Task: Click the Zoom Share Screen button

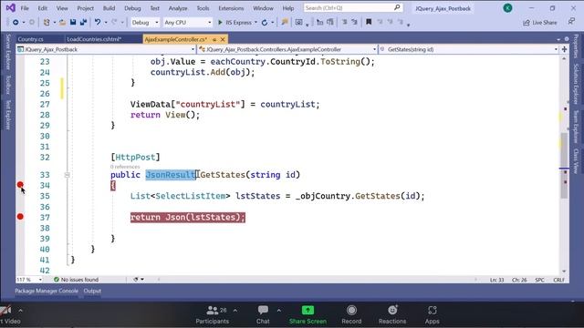Action: coord(308,314)
